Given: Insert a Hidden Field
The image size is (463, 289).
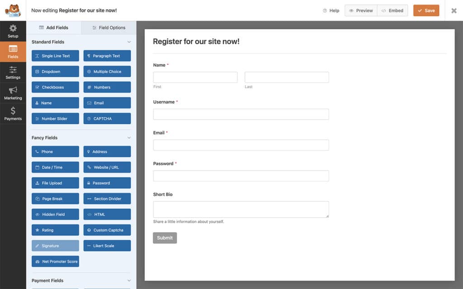Looking at the screenshot, I should 55,214.
